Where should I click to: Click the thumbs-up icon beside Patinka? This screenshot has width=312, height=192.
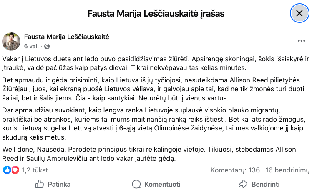40,184
